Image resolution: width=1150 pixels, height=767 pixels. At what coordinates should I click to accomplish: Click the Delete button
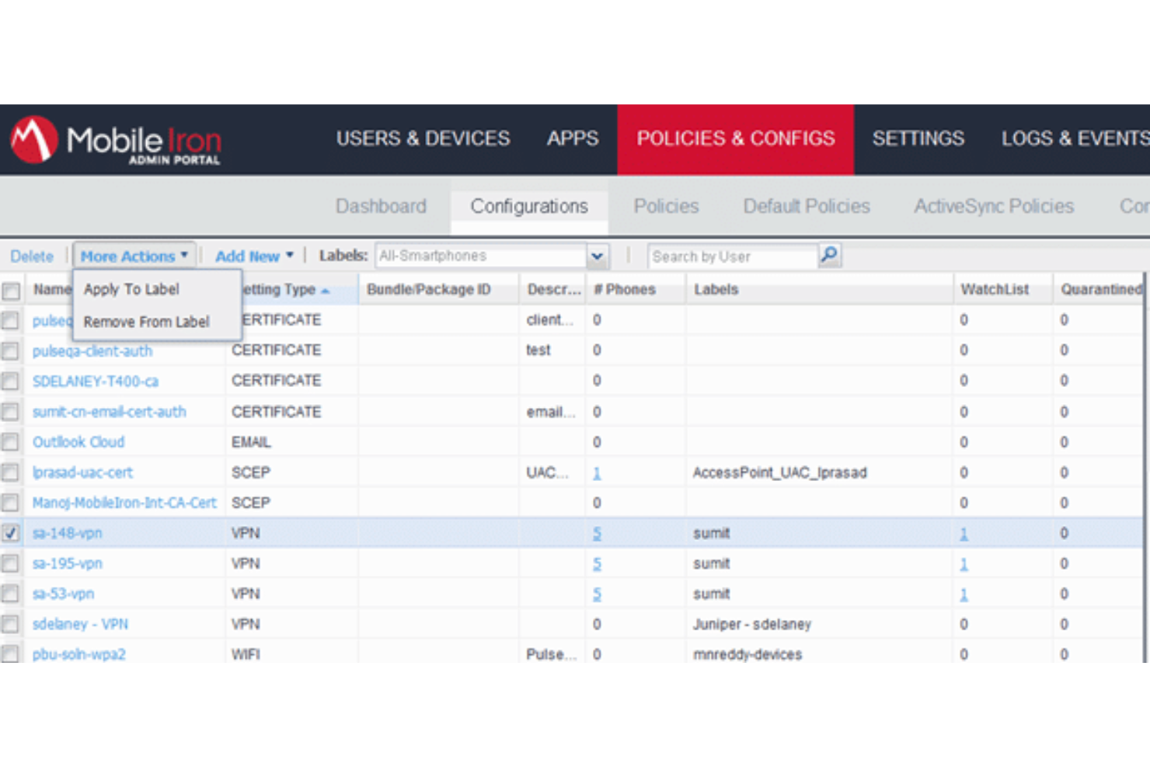click(33, 256)
